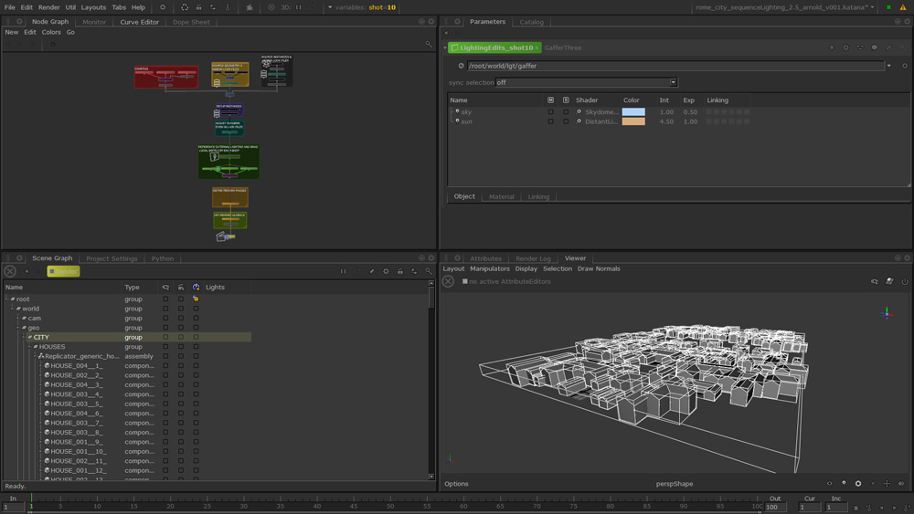Screen dimensions: 914x514
Task: Click the Scene Graph stop X button
Action: tap(10, 271)
